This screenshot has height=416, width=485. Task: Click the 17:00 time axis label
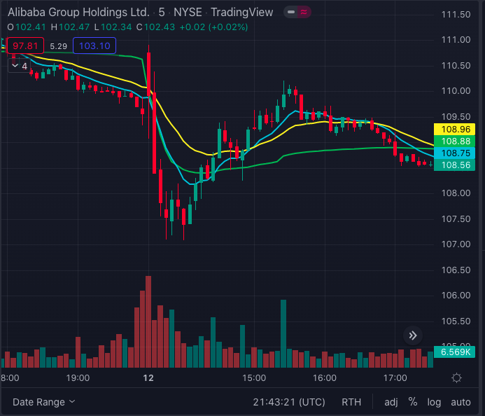tap(395, 378)
